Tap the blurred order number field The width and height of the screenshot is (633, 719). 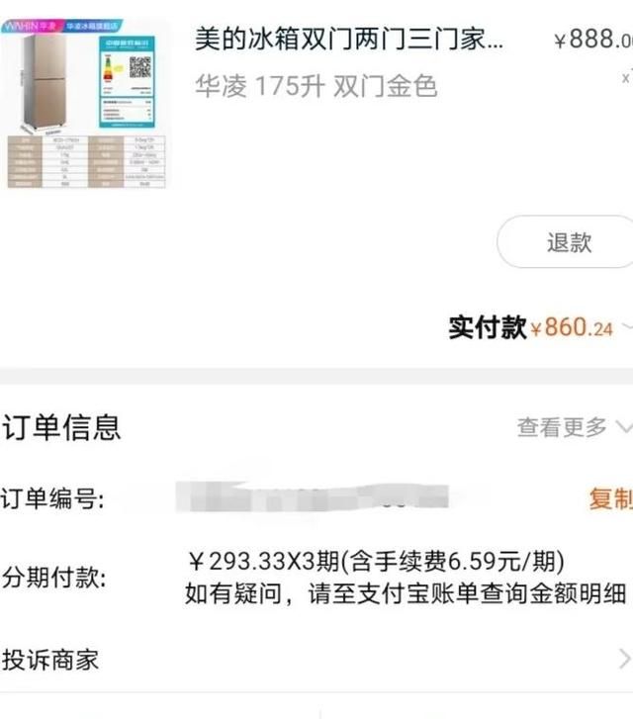pyautogui.click(x=312, y=496)
